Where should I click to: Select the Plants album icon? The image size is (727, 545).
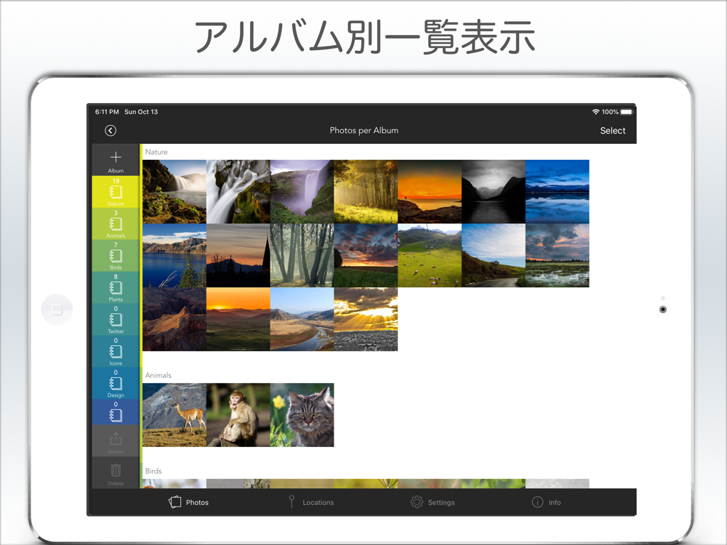click(x=116, y=288)
